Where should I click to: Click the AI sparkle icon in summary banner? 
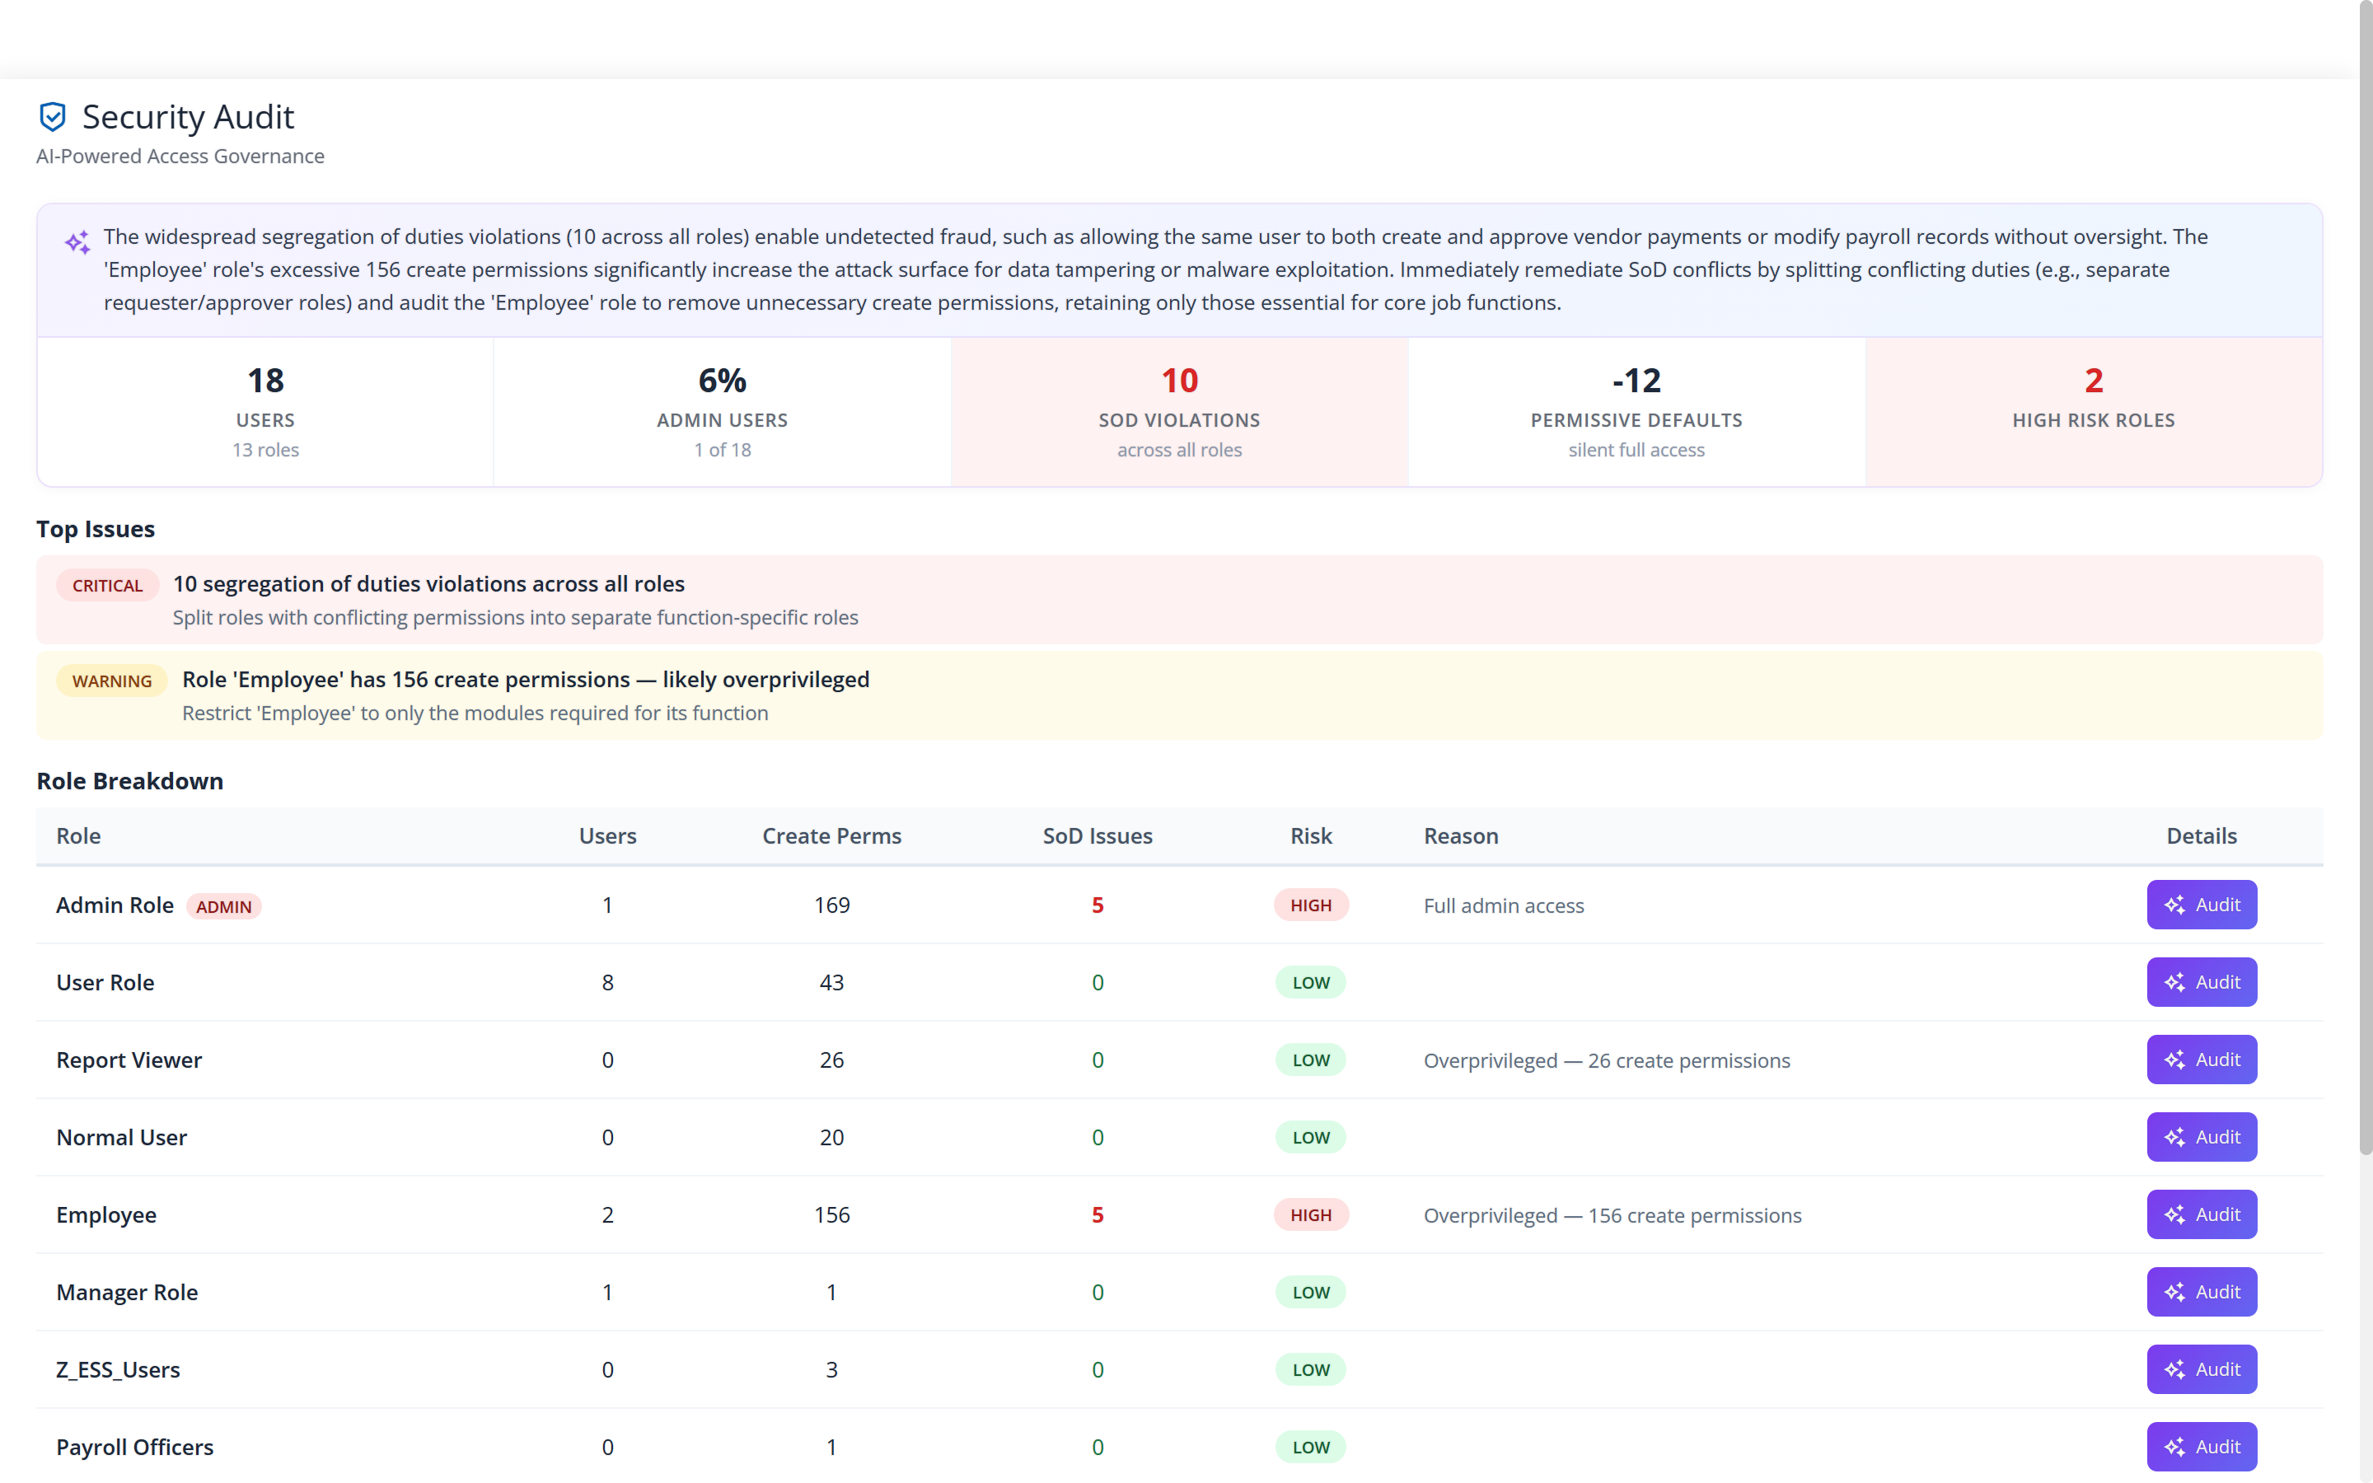pyautogui.click(x=77, y=241)
